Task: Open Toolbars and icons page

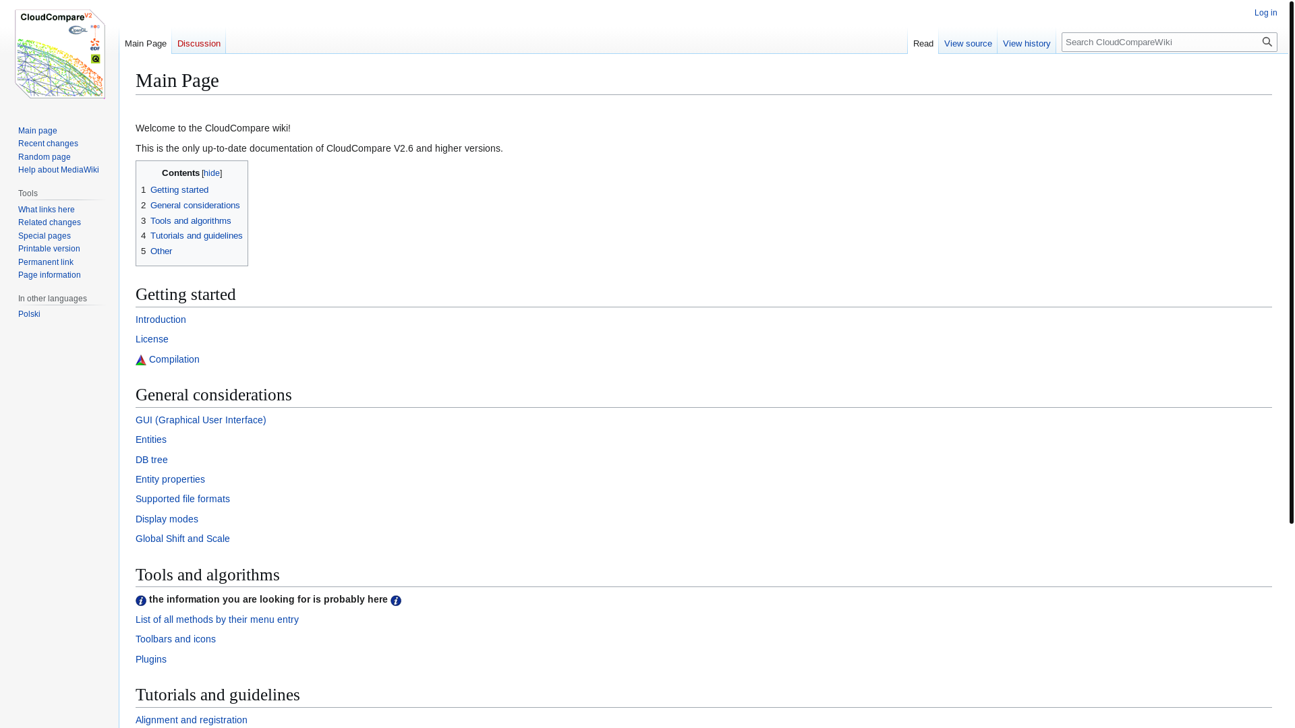Action: [175, 639]
